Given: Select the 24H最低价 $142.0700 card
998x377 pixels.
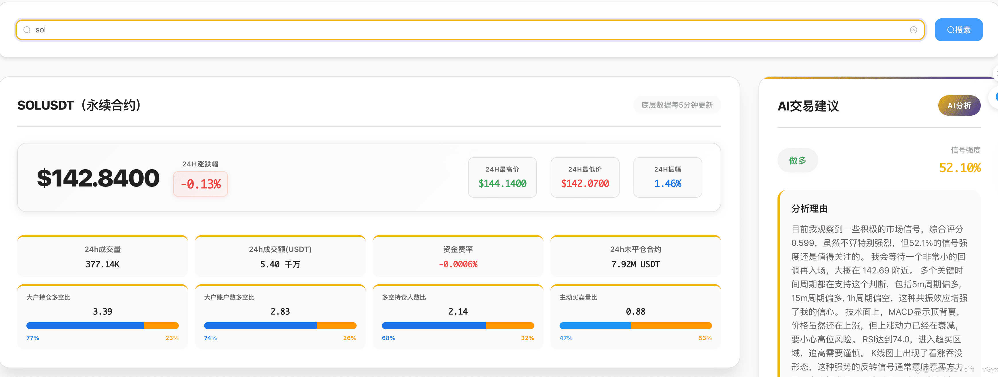Looking at the screenshot, I should 585,177.
